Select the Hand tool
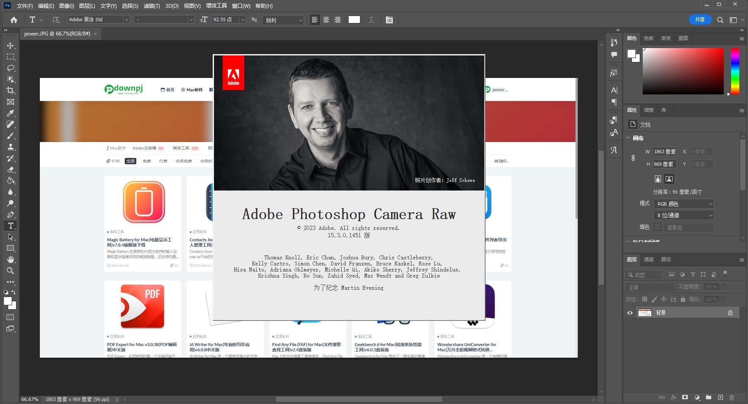The image size is (748, 404). (x=10, y=259)
